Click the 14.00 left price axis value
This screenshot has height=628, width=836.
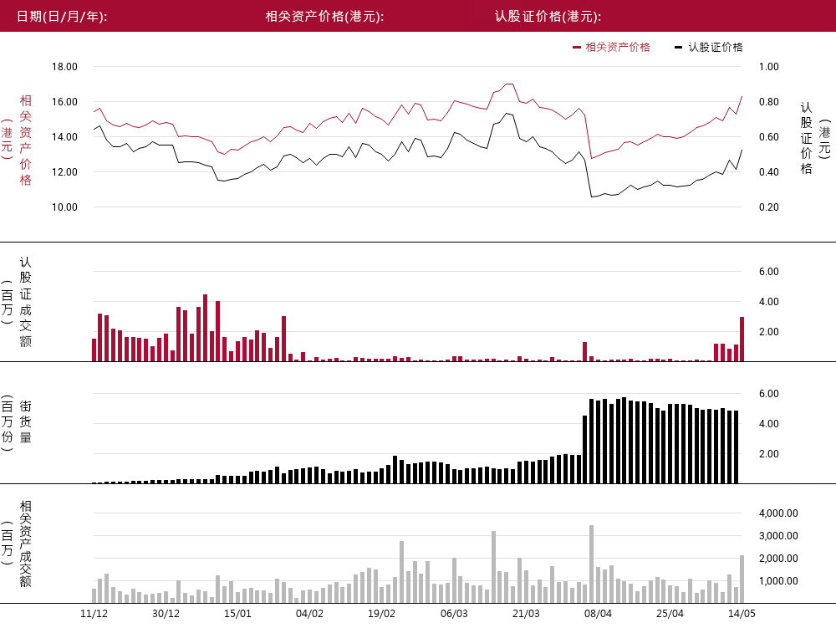[64, 137]
